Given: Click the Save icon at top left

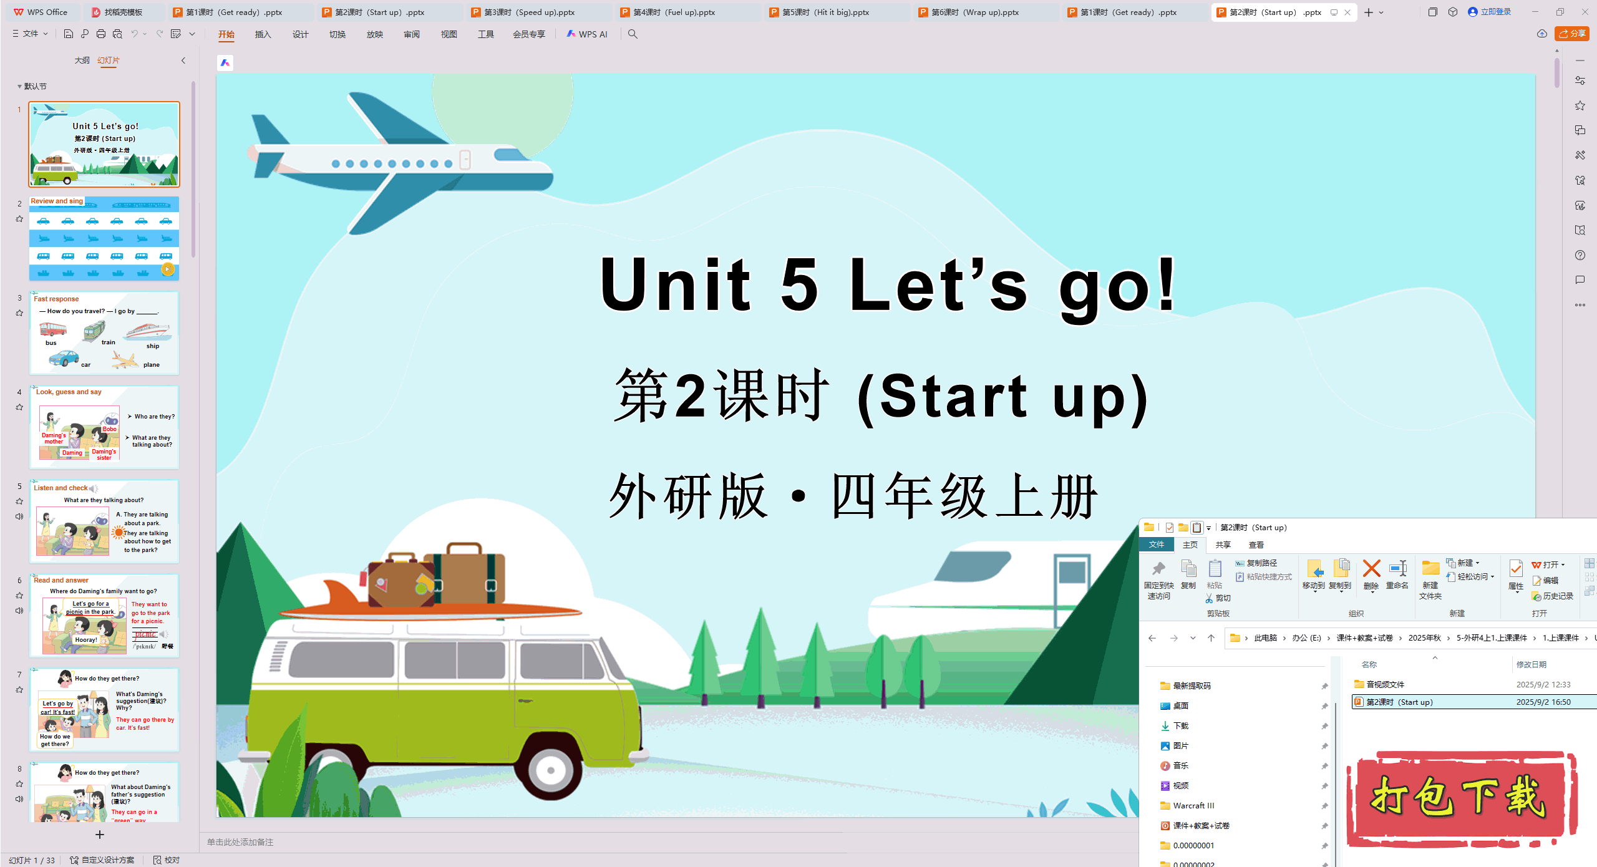Looking at the screenshot, I should click(68, 34).
